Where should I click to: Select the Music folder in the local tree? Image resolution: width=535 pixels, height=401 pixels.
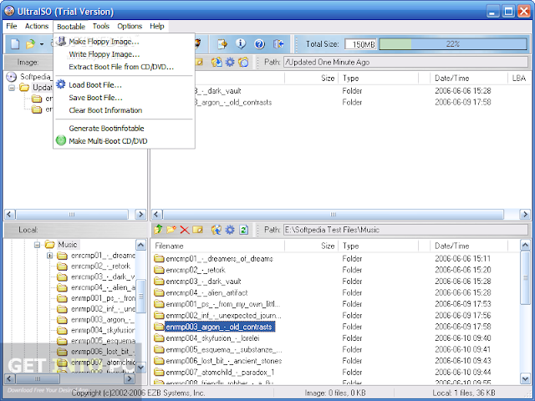62,245
